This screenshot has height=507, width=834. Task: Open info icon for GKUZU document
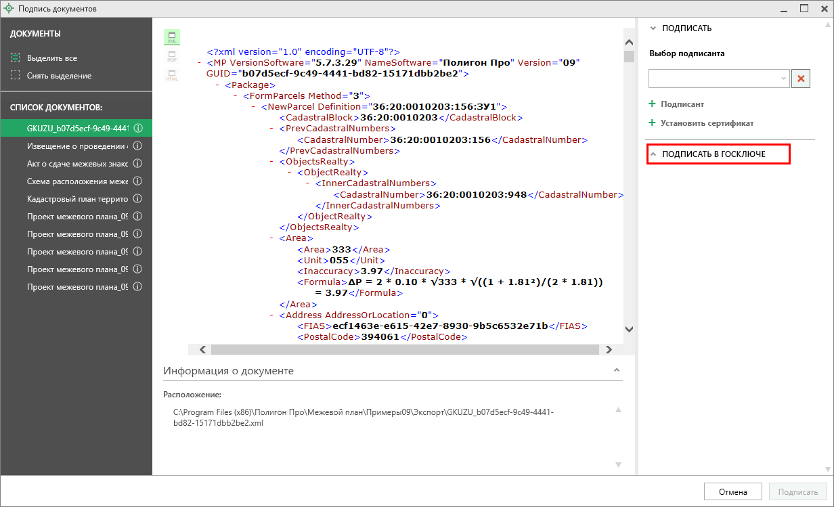tap(137, 128)
